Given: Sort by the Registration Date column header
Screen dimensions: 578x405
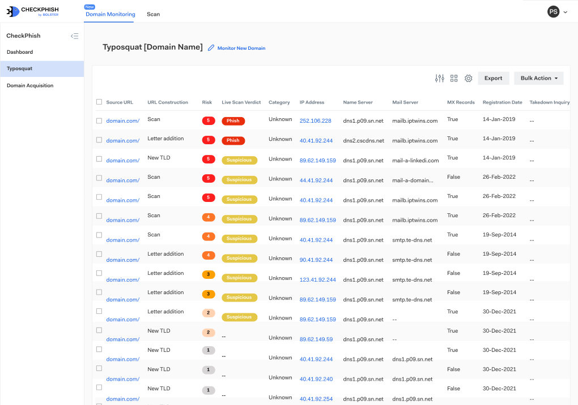Looking at the screenshot, I should (x=502, y=103).
